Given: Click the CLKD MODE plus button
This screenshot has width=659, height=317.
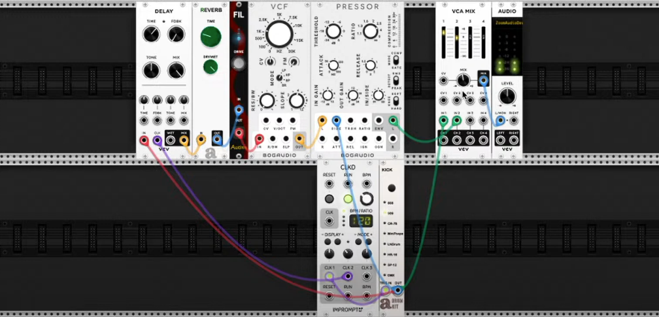Looking at the screenshot, I should pos(368,241).
